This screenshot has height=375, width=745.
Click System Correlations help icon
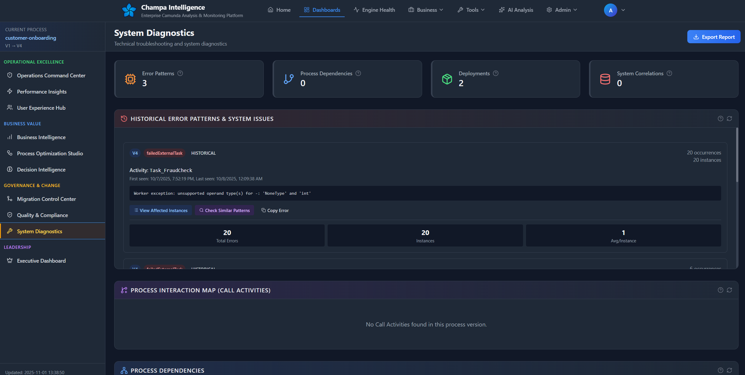(x=669, y=73)
